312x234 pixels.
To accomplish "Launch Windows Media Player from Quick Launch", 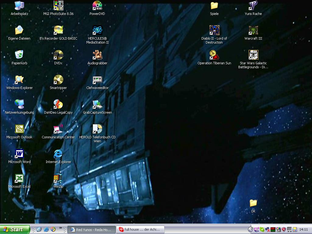I will (53, 229).
